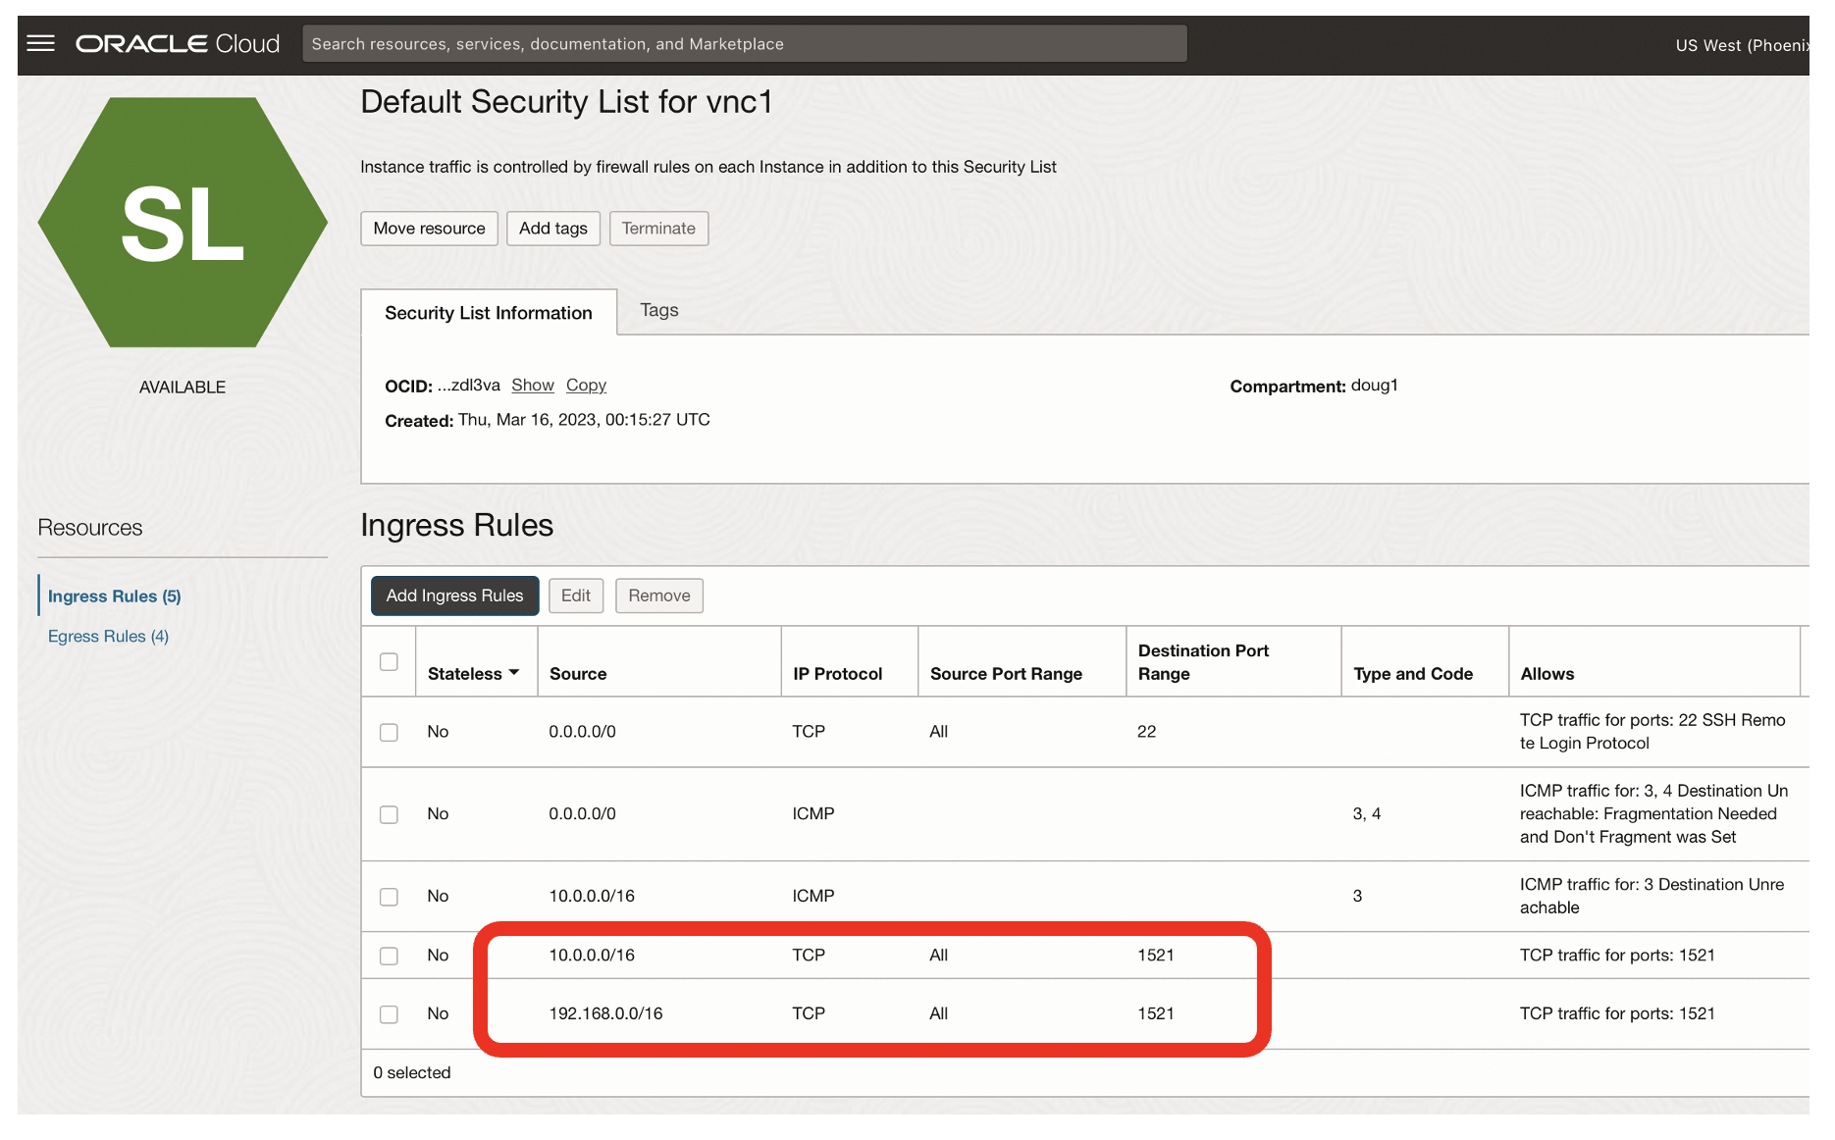The width and height of the screenshot is (1835, 1140).
Task: Click the Move resource button
Action: (429, 228)
